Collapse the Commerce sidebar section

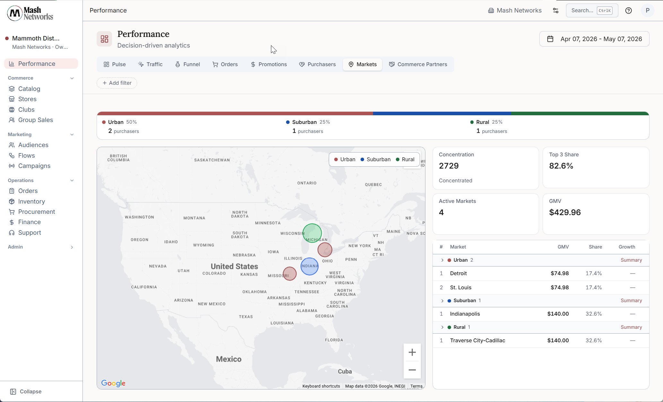click(72, 78)
